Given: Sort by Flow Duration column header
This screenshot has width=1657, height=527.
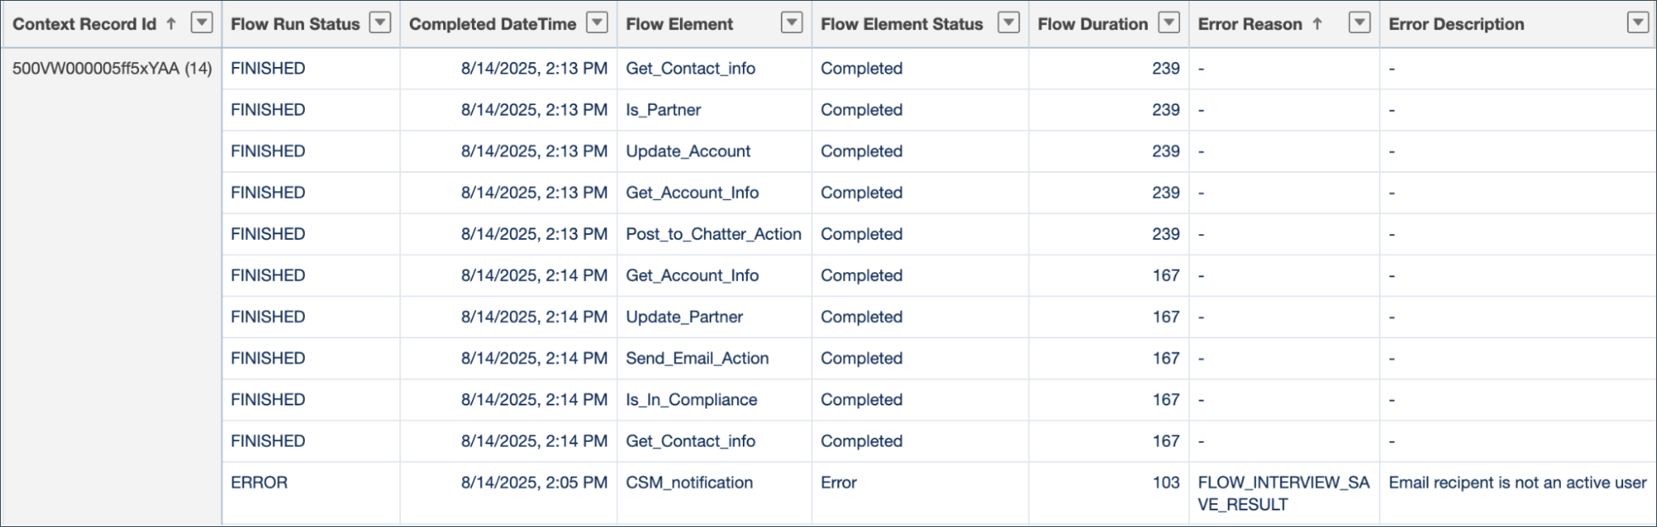Looking at the screenshot, I should click(1092, 24).
